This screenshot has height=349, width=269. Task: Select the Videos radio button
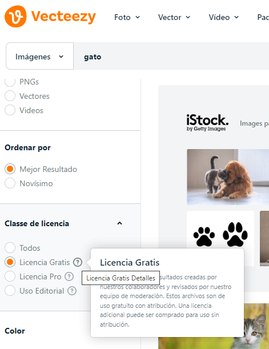(x=10, y=110)
